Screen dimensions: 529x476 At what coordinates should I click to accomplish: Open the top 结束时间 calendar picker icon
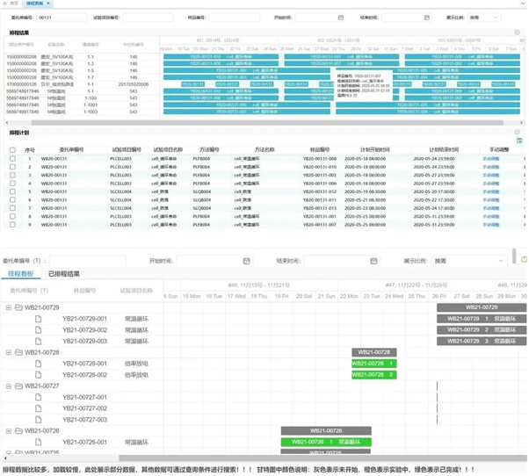point(427,17)
